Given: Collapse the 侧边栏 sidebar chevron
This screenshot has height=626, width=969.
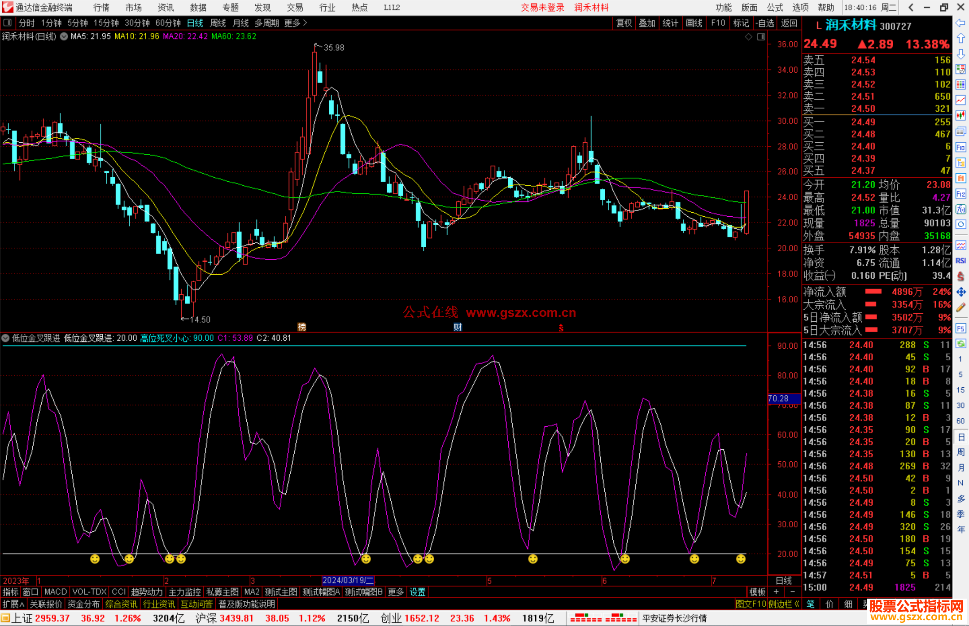Looking at the screenshot, I should [797, 604].
